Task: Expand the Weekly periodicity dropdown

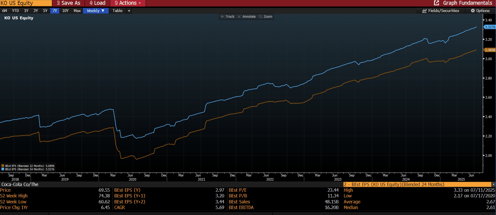Action: (96, 11)
